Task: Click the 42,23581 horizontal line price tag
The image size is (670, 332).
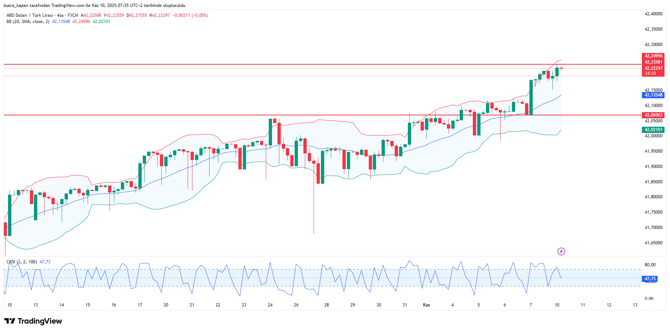Action: (653, 62)
